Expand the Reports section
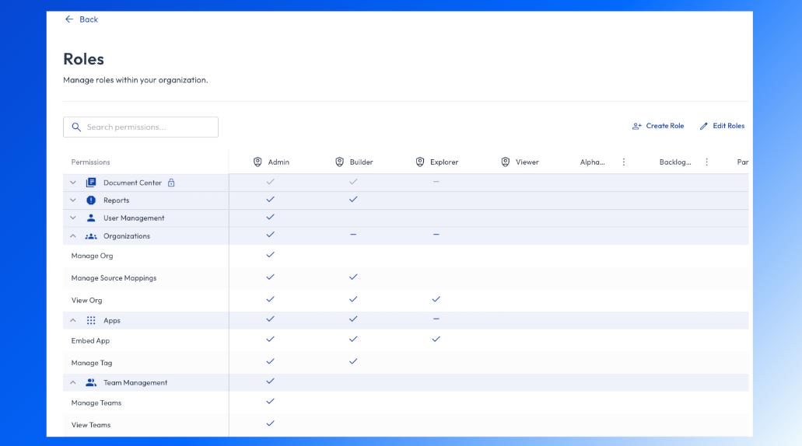802x446 pixels. click(73, 200)
